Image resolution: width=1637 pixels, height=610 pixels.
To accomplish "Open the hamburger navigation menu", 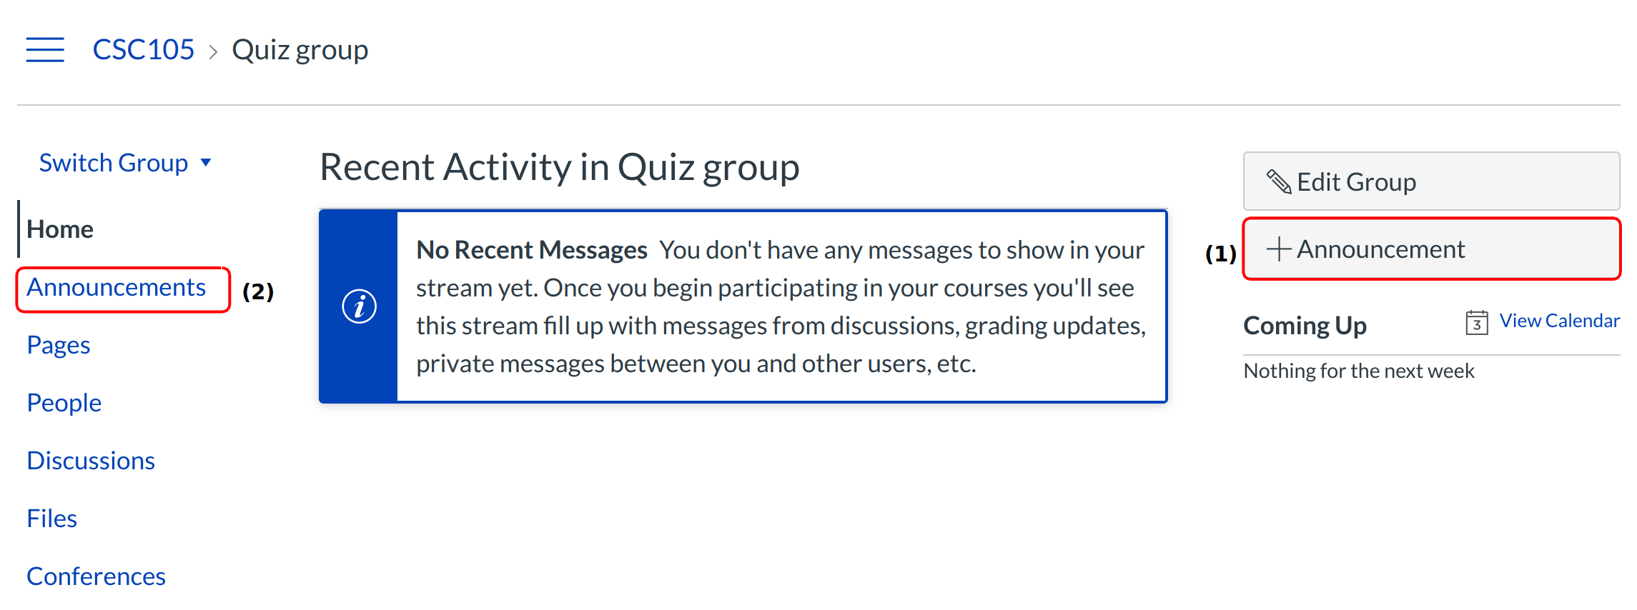I will [45, 50].
